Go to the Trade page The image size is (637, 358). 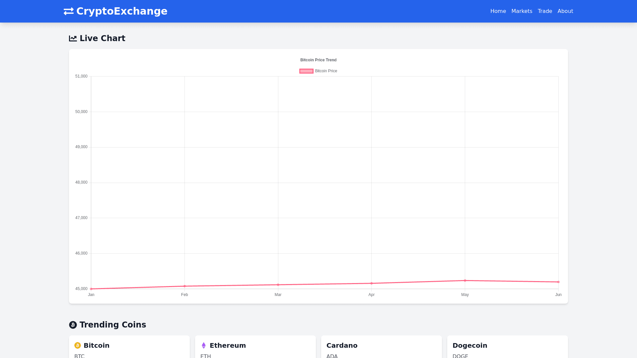pos(545,11)
